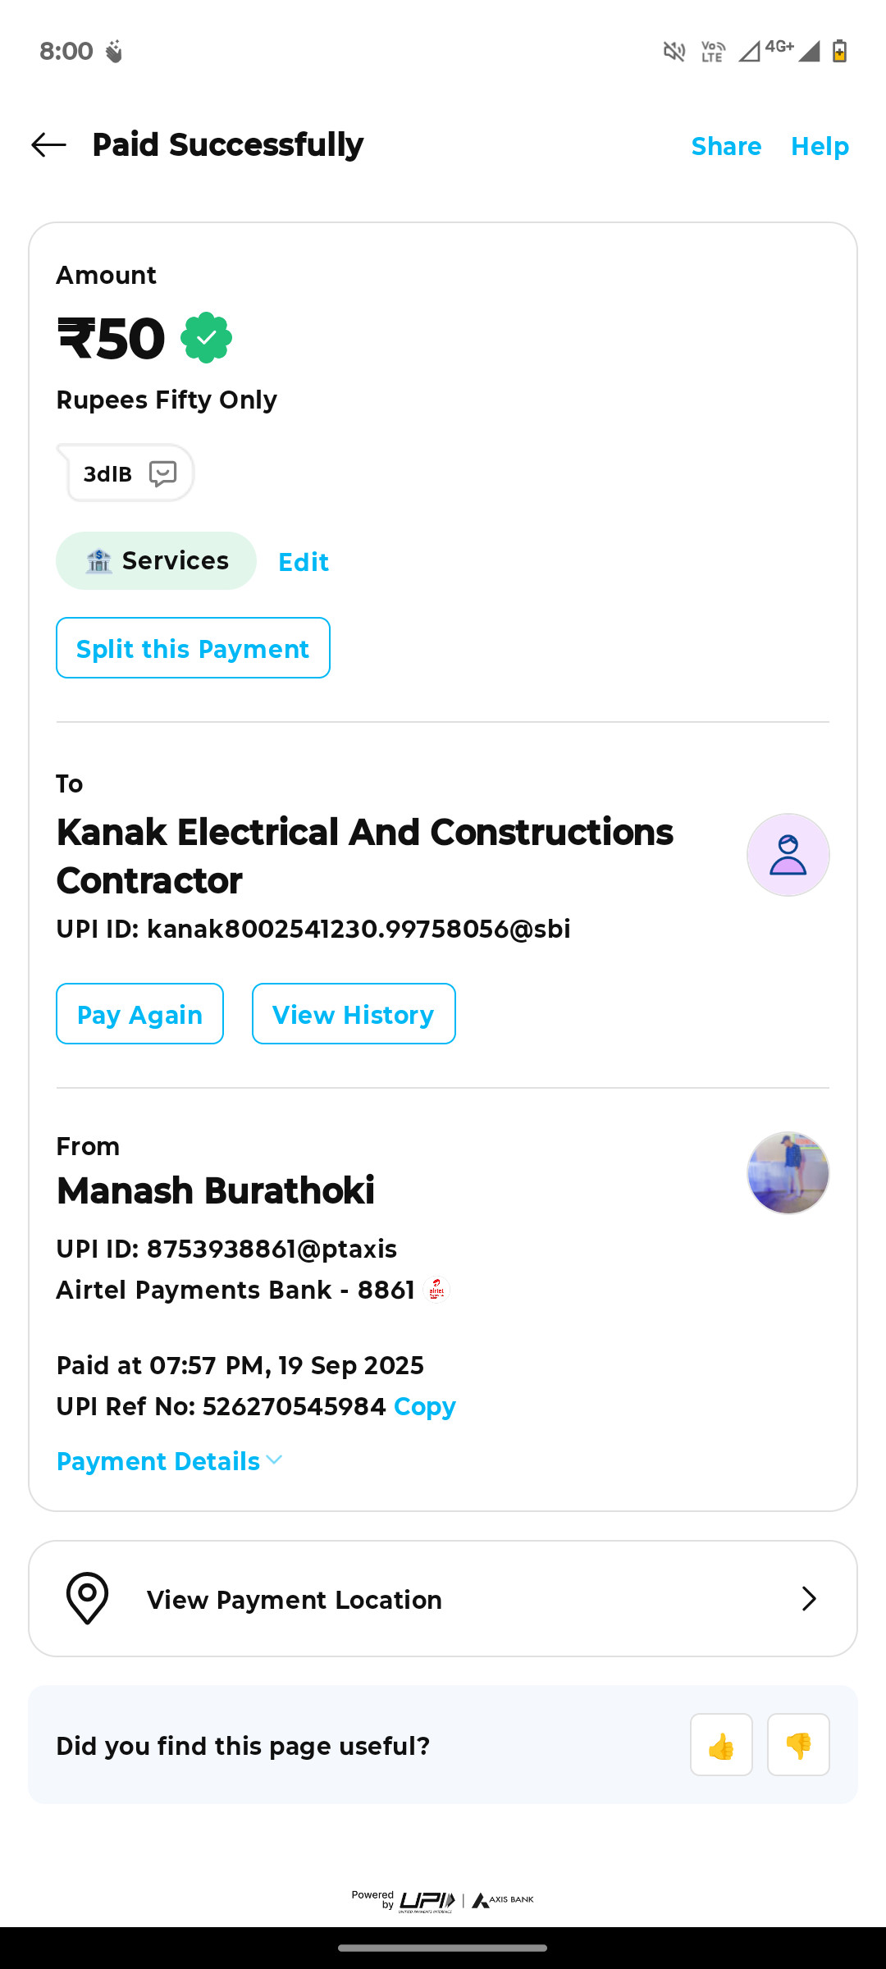Viewport: 886px width, 1969px height.
Task: Tap the location pin icon
Action: pos(87,1598)
